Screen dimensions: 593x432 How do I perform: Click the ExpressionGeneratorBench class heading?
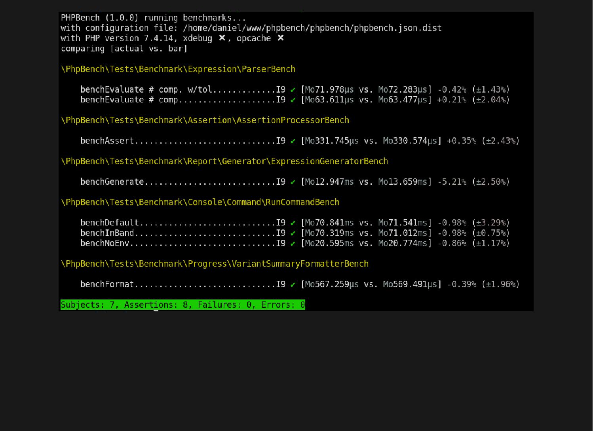tap(224, 161)
